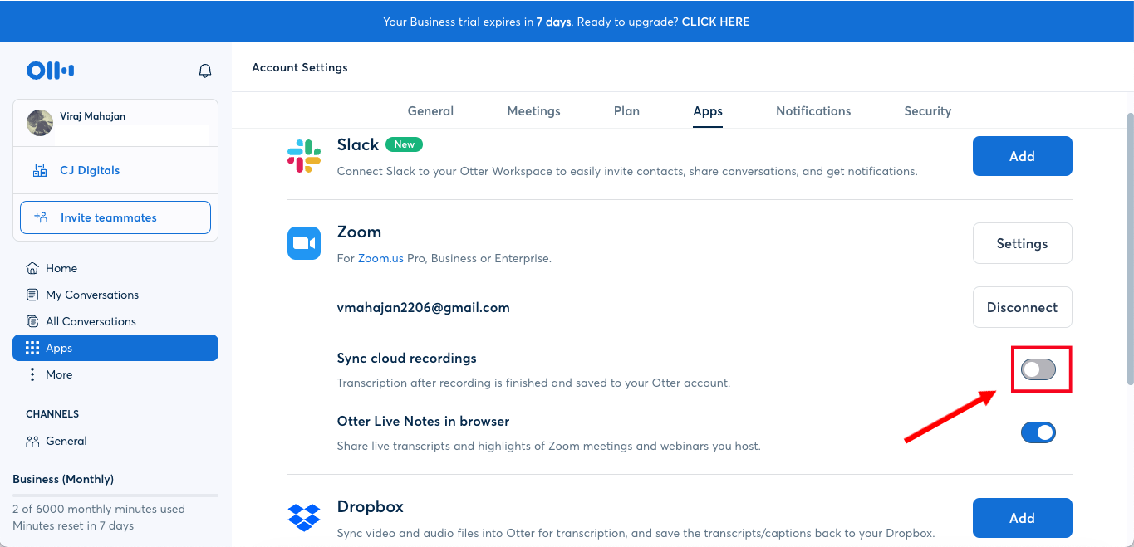This screenshot has height=547, width=1134.
Task: Click the add-person icon on Invite teammates
Action: [x=41, y=217]
